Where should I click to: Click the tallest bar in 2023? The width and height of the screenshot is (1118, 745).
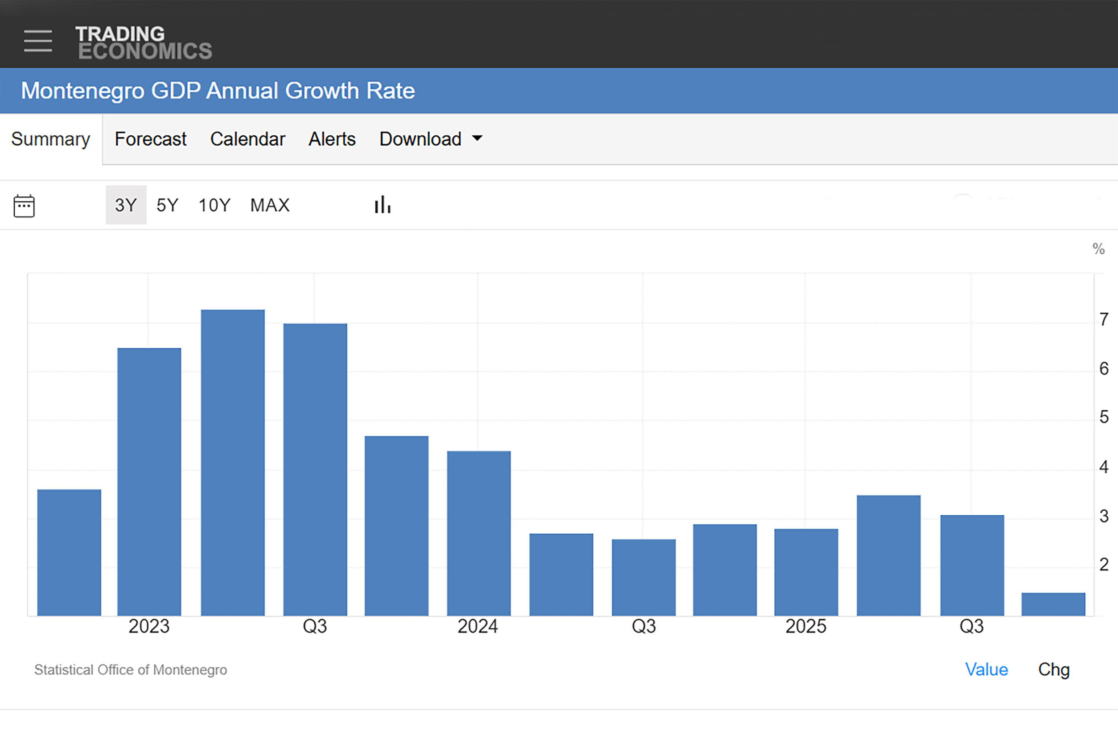coord(233,463)
